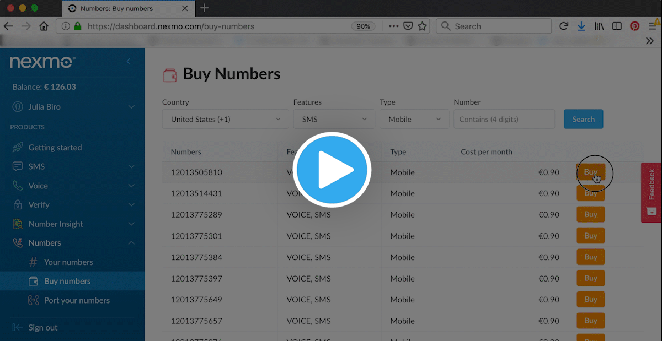Expand the Verify sidebar section
Screen dimensions: 662x341
click(x=131, y=204)
